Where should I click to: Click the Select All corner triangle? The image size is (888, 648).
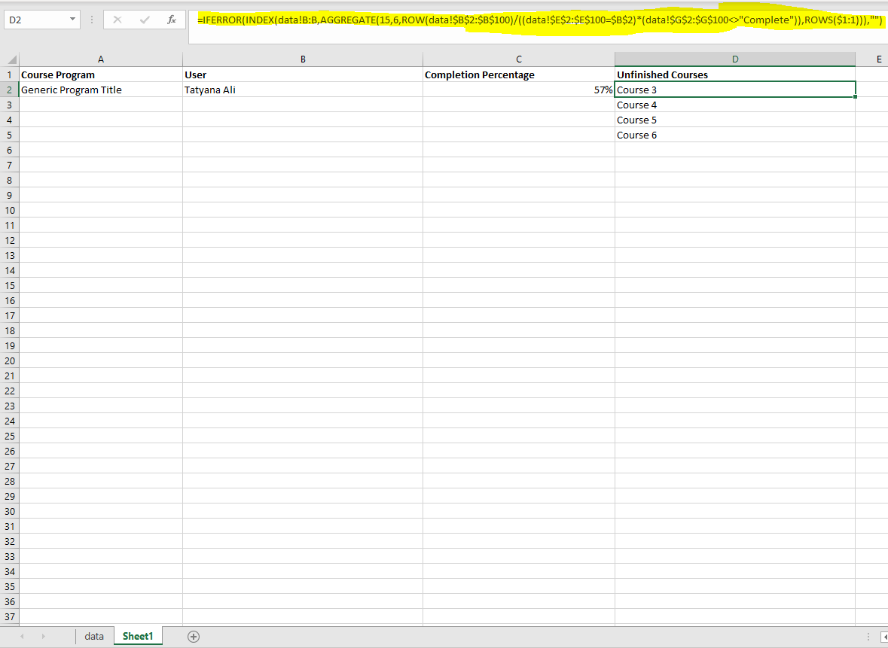tap(11, 59)
